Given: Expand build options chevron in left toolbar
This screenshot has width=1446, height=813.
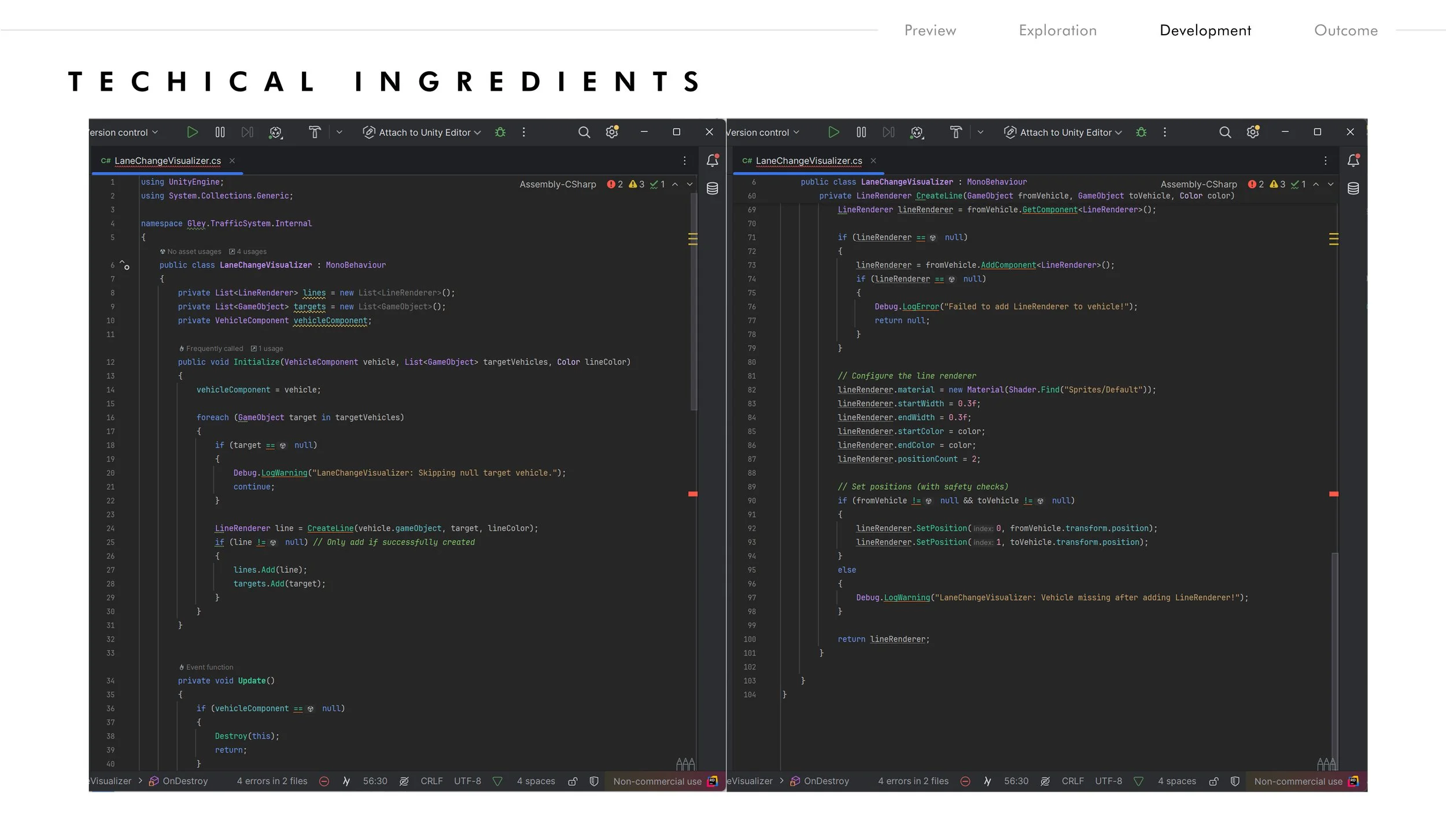Looking at the screenshot, I should pyautogui.click(x=340, y=132).
